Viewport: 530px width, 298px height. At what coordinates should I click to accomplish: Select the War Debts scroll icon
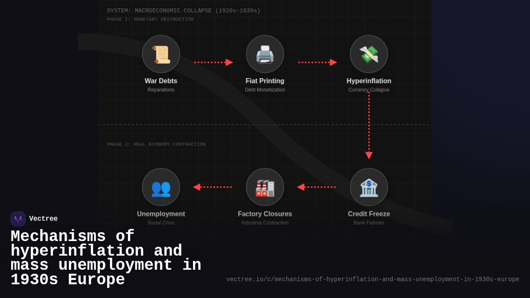161,54
